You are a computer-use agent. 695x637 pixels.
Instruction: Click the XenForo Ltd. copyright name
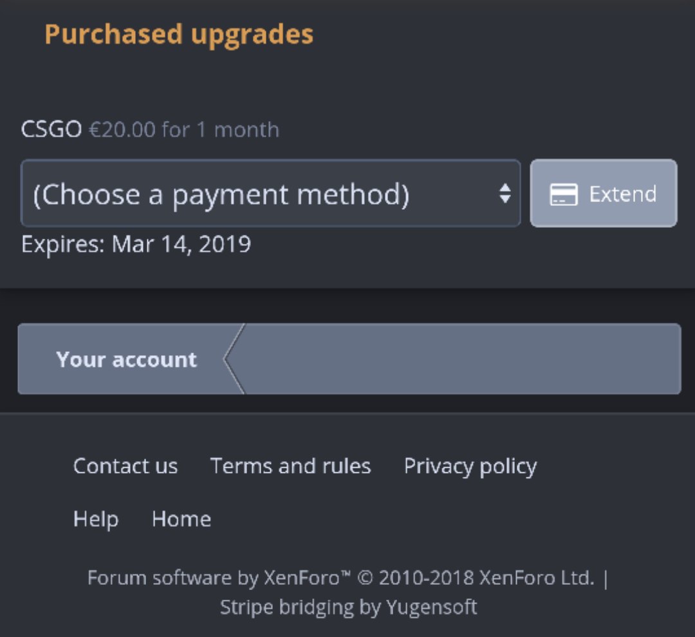[537, 578]
